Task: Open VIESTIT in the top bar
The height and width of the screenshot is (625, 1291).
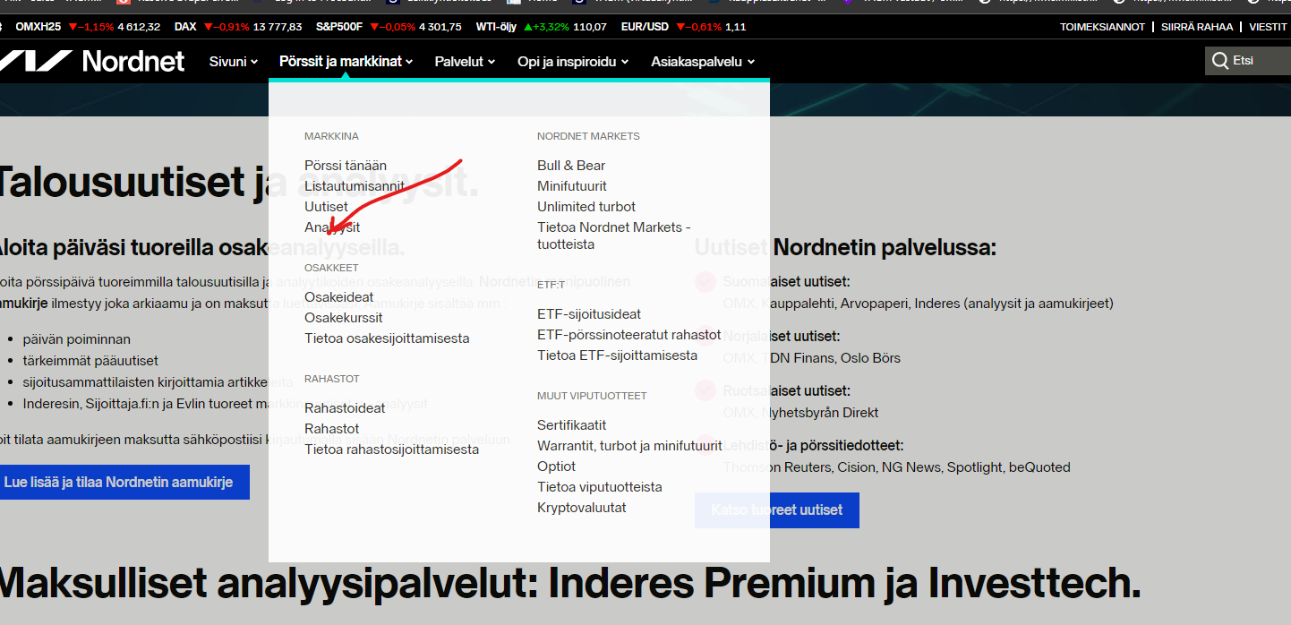Action: click(1268, 27)
